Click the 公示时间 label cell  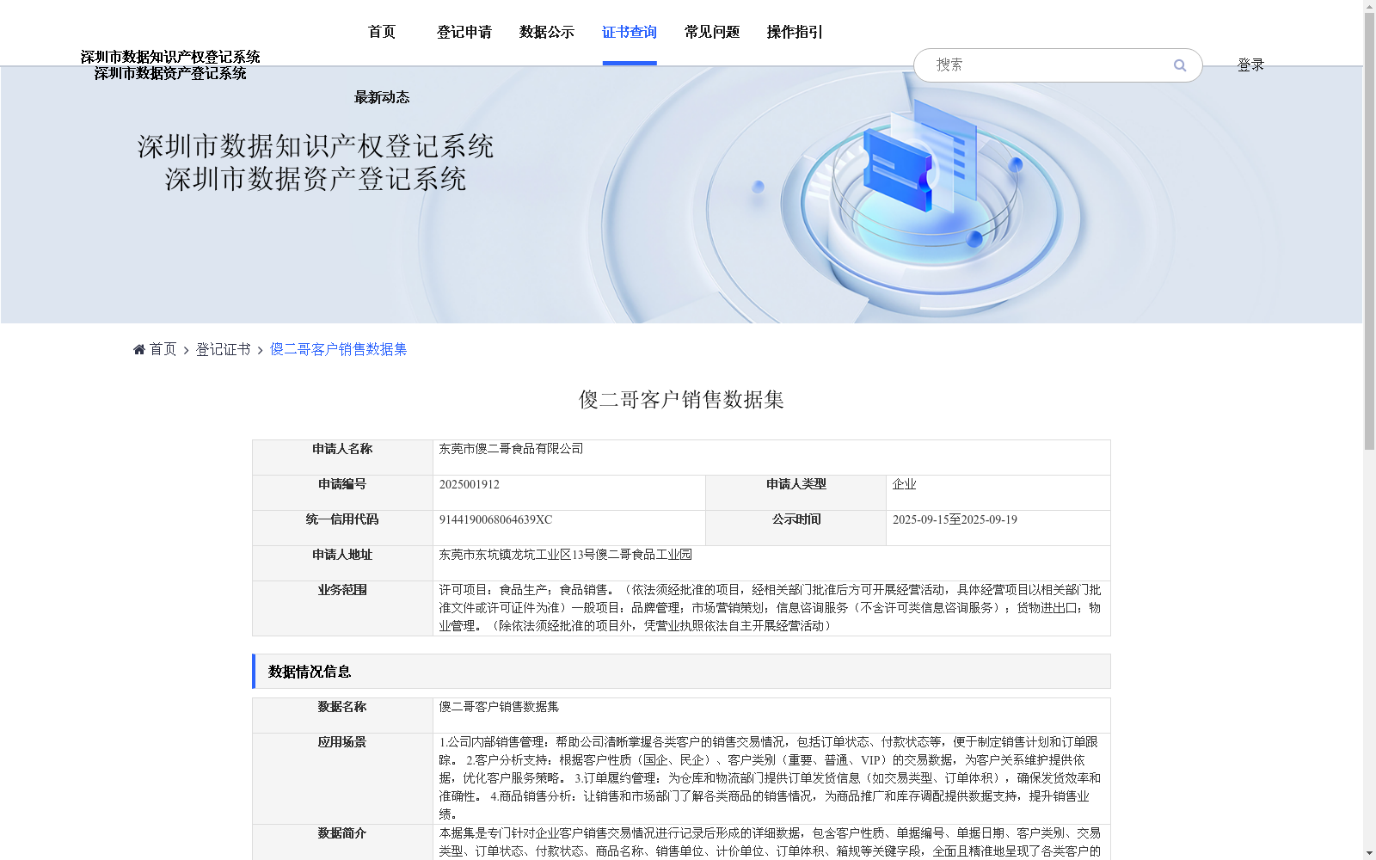tap(796, 528)
